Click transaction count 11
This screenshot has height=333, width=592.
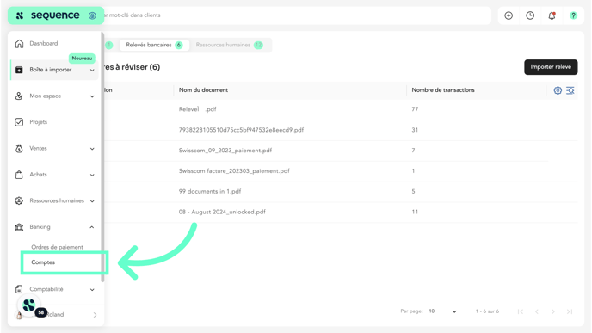(x=415, y=212)
